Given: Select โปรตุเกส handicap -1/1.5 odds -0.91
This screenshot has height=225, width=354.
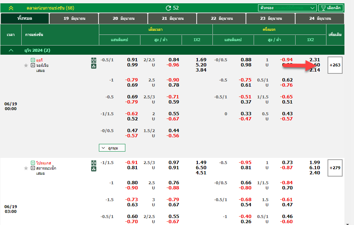Looking at the screenshot, I should click(x=131, y=163).
